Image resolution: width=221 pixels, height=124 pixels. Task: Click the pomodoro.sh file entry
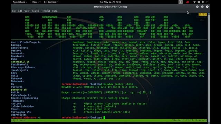click(19, 90)
